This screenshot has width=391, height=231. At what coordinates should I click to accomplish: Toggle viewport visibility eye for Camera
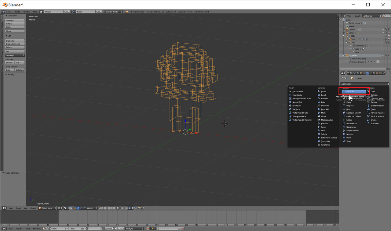382,30
